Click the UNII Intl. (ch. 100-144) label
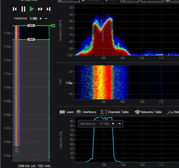Viewport: 179px width, 168px height. point(34,166)
